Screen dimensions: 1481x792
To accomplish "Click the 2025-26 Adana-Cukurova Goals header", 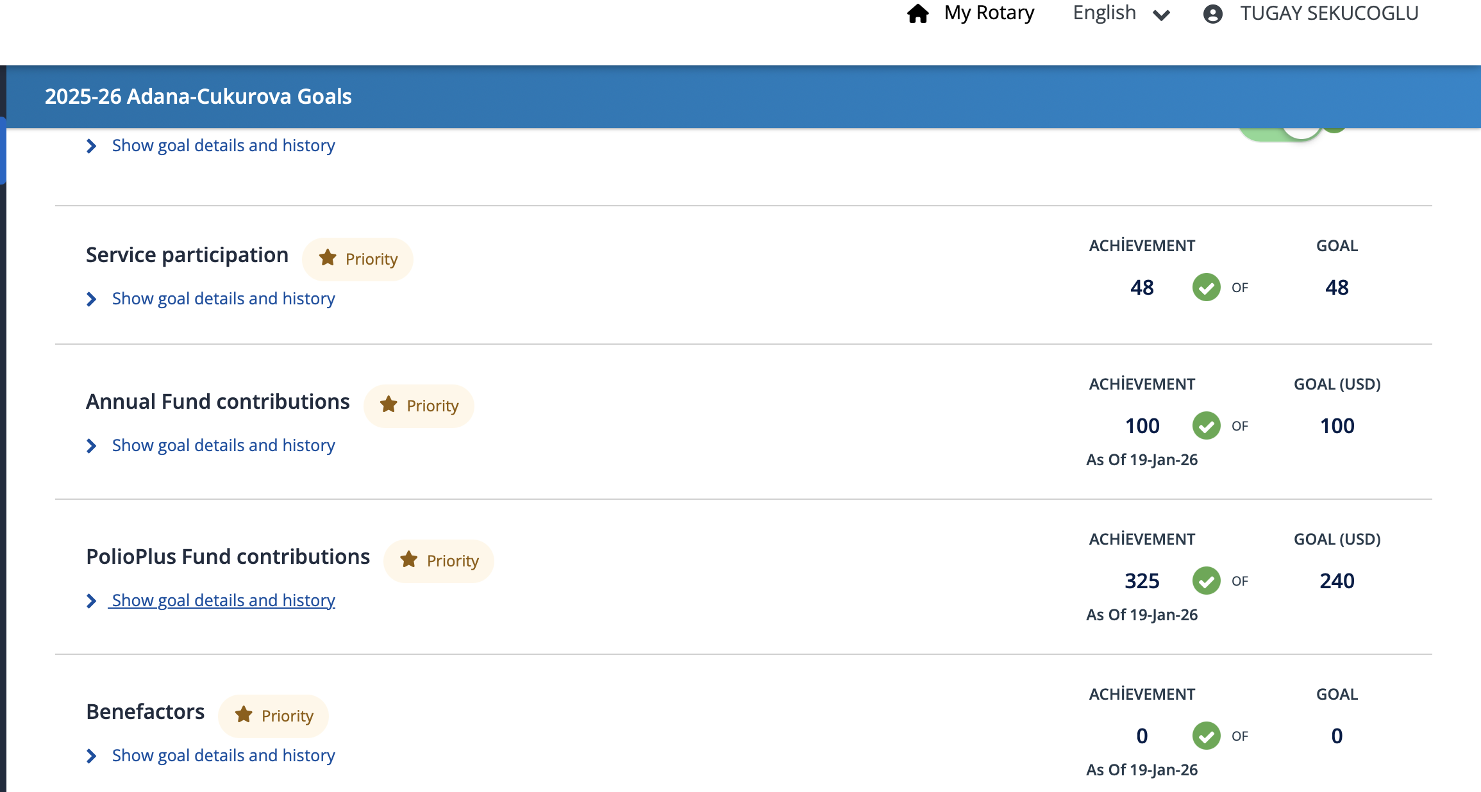I will tap(198, 97).
